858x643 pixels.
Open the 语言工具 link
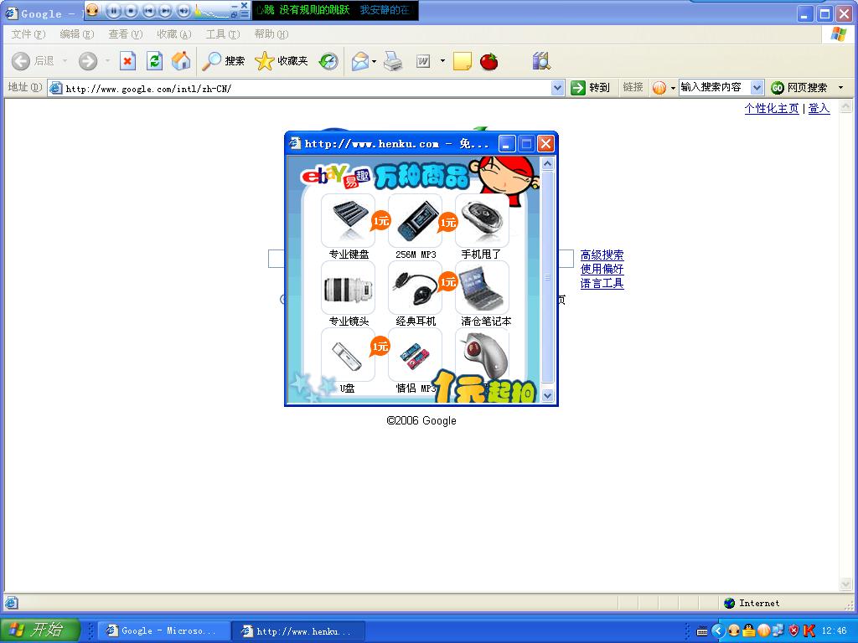pos(602,283)
